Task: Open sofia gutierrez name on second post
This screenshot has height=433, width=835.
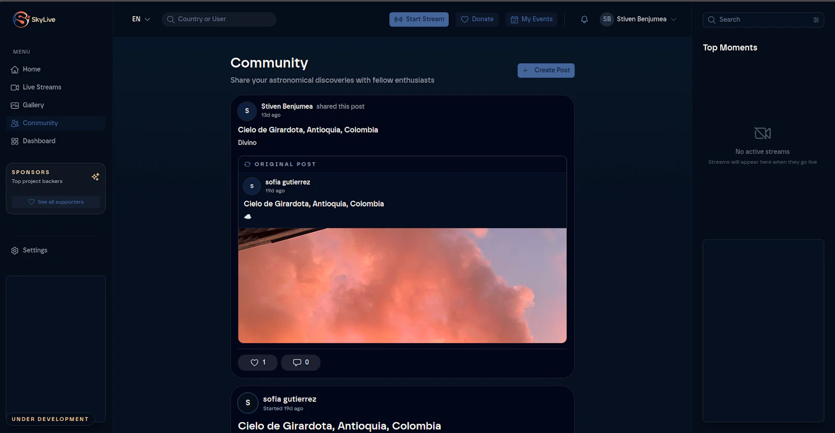Action: pos(290,399)
